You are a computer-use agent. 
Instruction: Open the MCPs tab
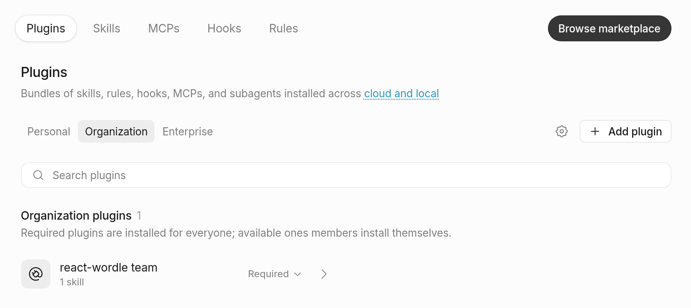click(164, 28)
